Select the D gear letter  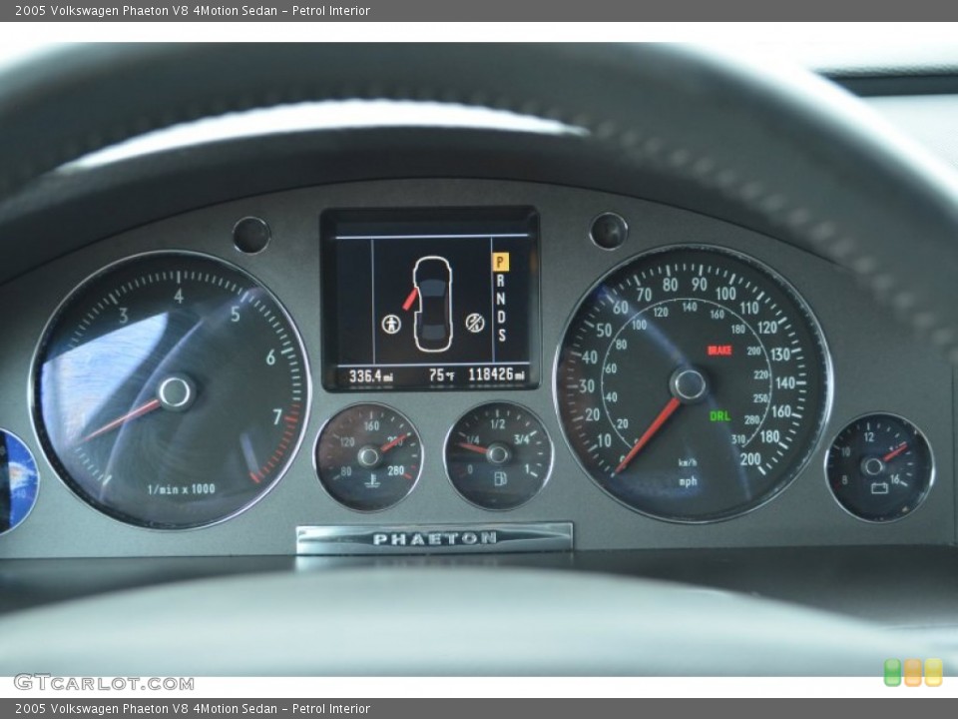[501, 317]
